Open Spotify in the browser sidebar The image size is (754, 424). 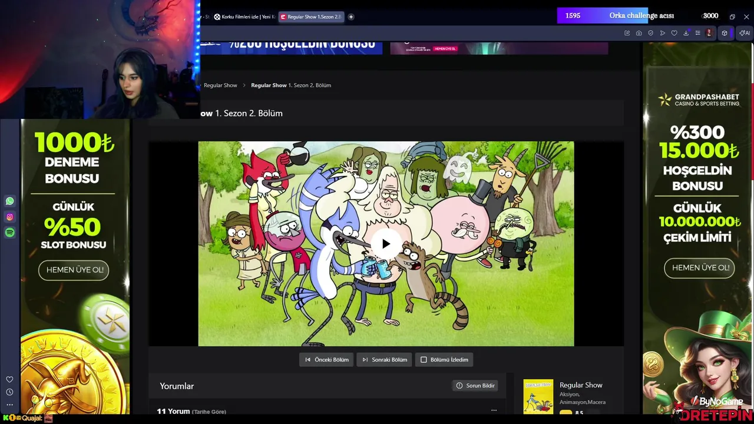[x=9, y=233]
